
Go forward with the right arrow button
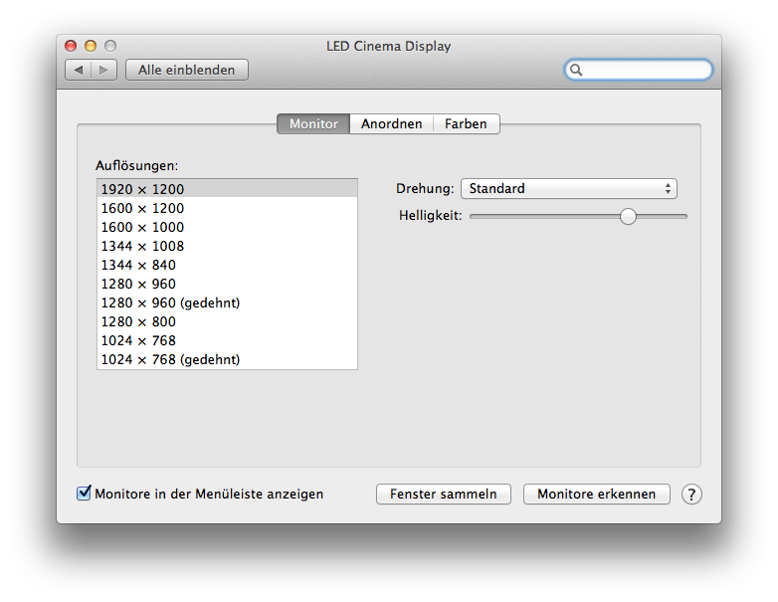click(x=103, y=70)
